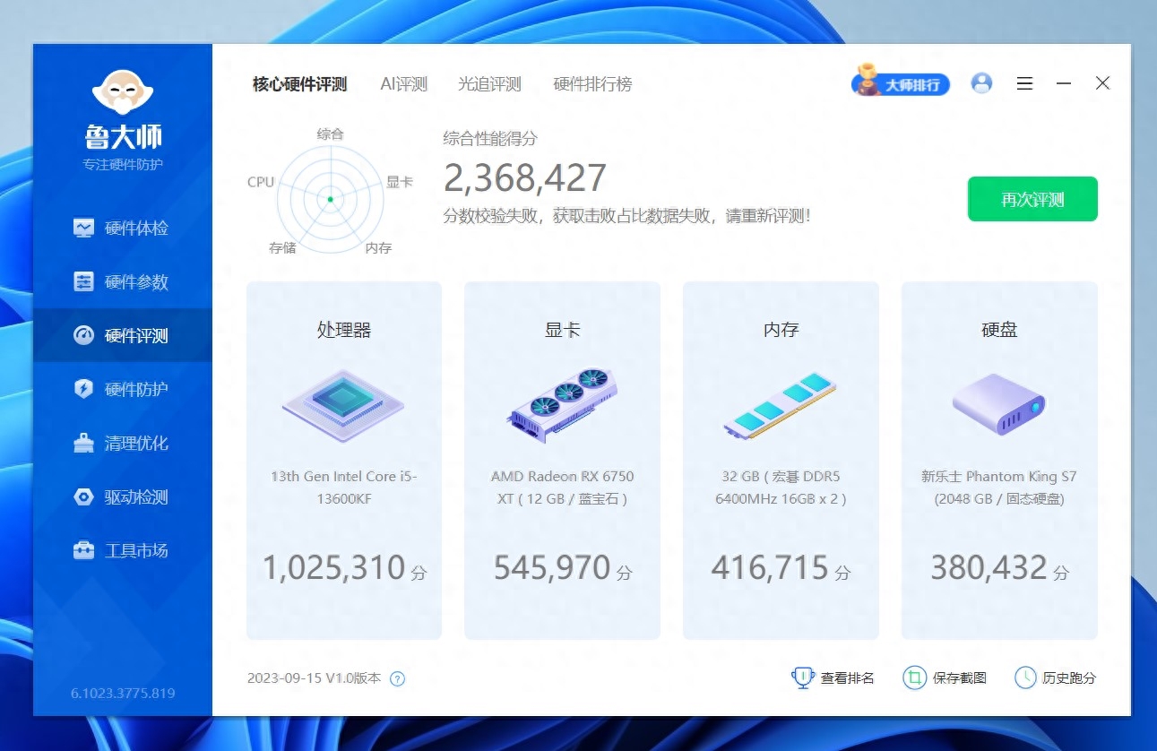Switch to the 硬件排行榜 tab
Image resolution: width=1157 pixels, height=751 pixels.
[x=592, y=84]
